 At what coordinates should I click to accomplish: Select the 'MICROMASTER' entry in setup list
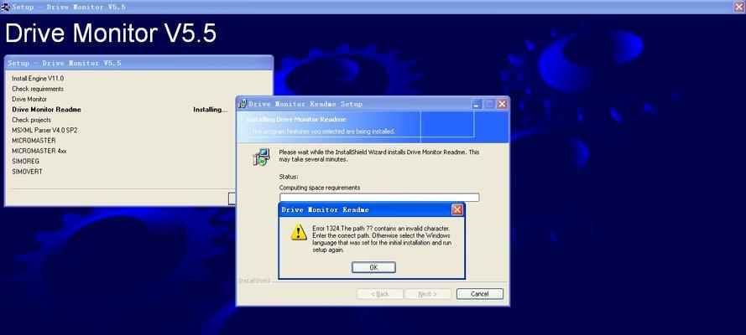[34, 141]
